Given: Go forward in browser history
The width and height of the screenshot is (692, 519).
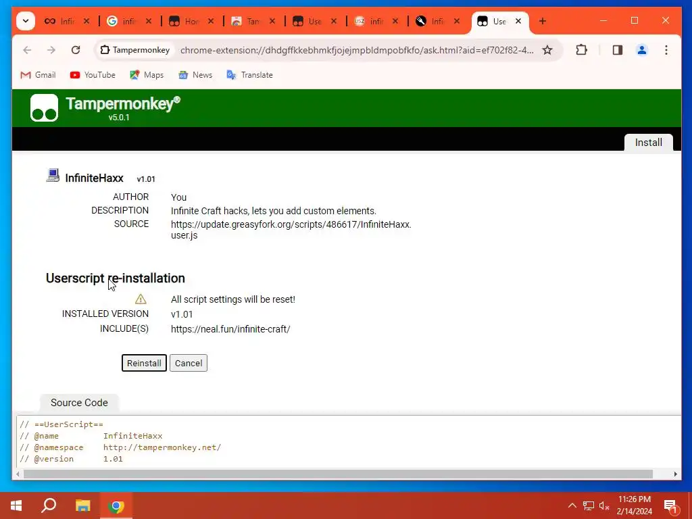Looking at the screenshot, I should tap(51, 50).
